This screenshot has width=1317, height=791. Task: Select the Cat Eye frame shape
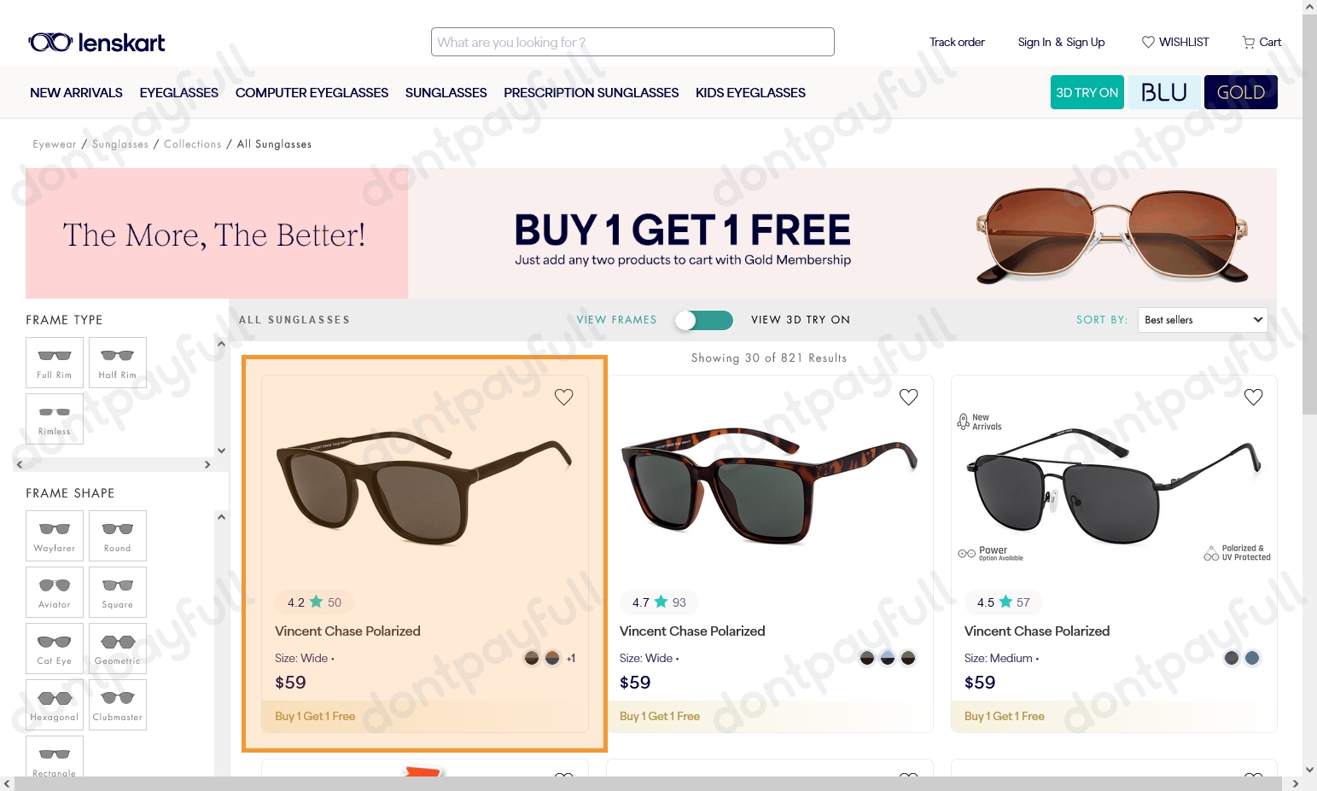(55, 649)
